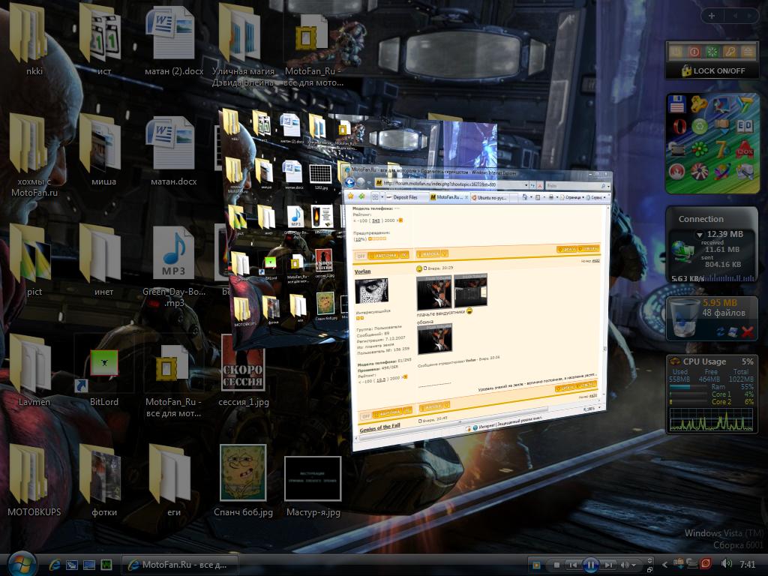Image resolution: width=768 pixels, height=576 pixels.
Task: Click the red flame disc launcher icon
Action: pos(676,172)
